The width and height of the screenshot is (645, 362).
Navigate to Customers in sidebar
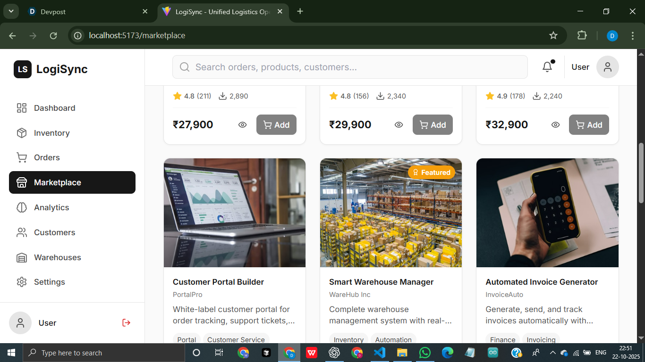72,232
